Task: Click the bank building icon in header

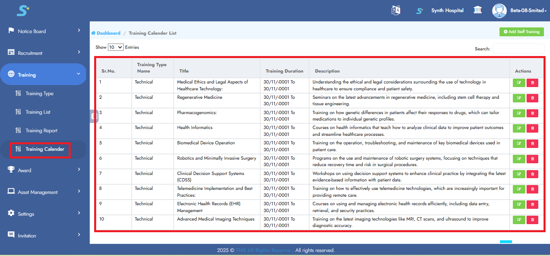Action: (x=477, y=10)
